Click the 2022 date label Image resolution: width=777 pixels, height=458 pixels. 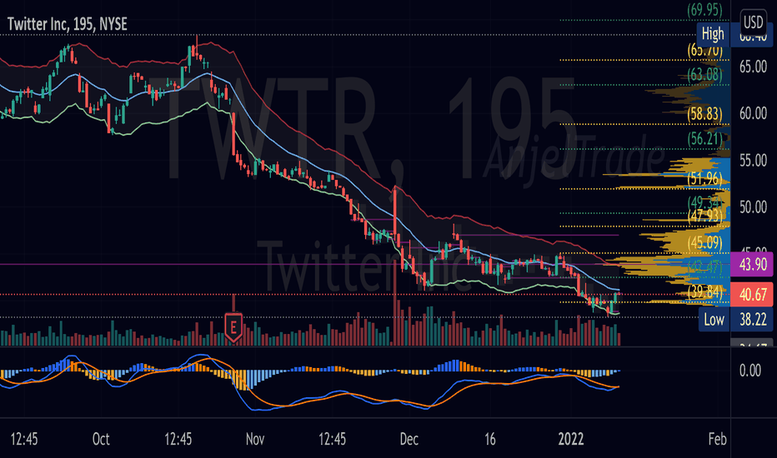pos(571,439)
